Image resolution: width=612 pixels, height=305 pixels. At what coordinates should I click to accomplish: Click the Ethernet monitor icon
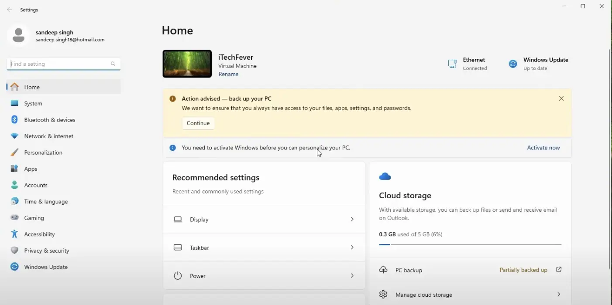pyautogui.click(x=452, y=64)
